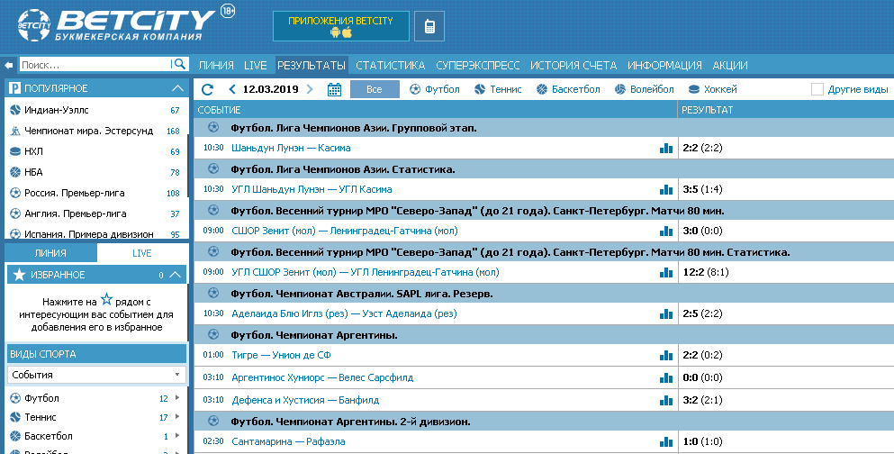Click popular list scrollbar
The width and height of the screenshot is (894, 454).
click(187, 166)
